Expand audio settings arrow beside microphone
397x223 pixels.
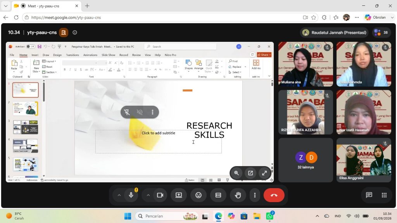pos(119,195)
